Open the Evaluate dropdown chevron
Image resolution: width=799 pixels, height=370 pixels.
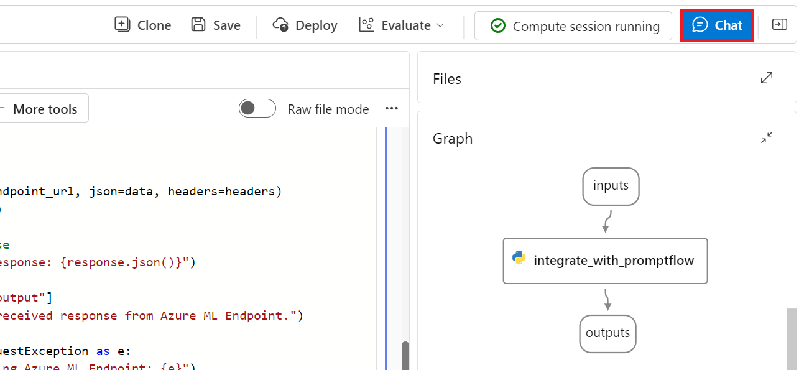pyautogui.click(x=440, y=25)
